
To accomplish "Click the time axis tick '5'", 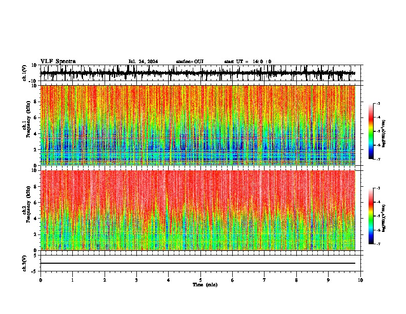I will pos(200,280).
